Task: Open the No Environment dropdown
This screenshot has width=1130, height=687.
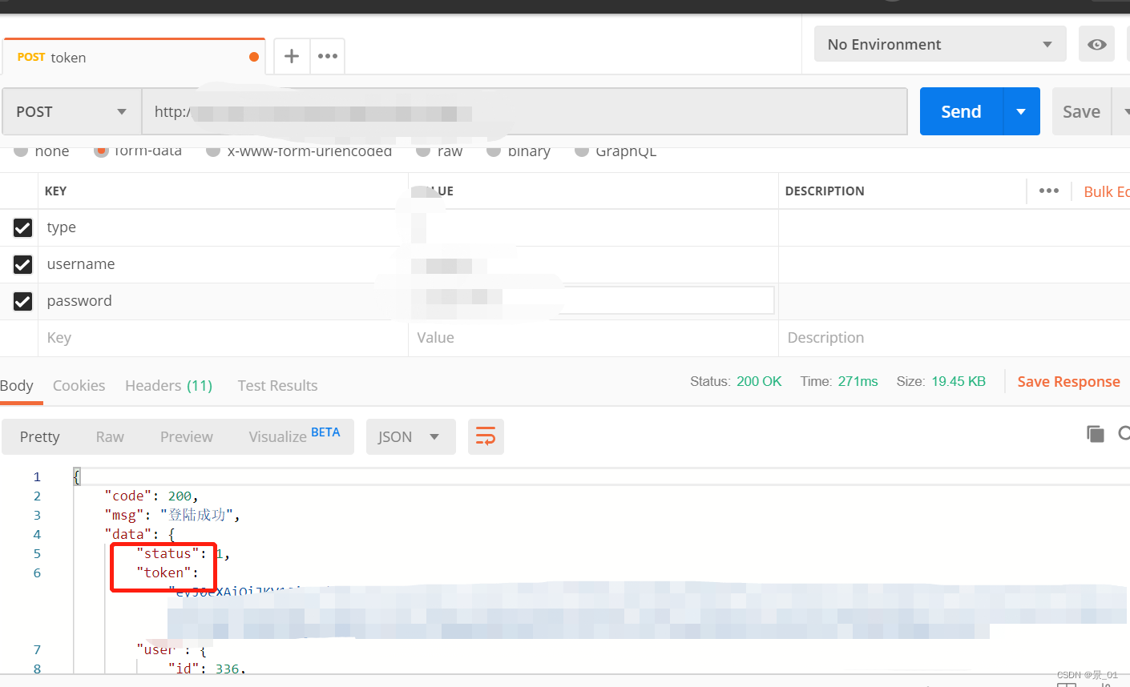Action: [x=940, y=44]
